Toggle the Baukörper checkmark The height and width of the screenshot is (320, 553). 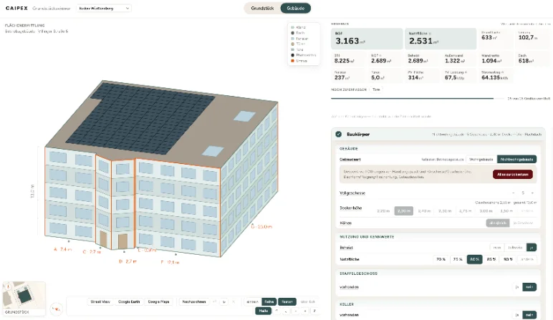339,135
